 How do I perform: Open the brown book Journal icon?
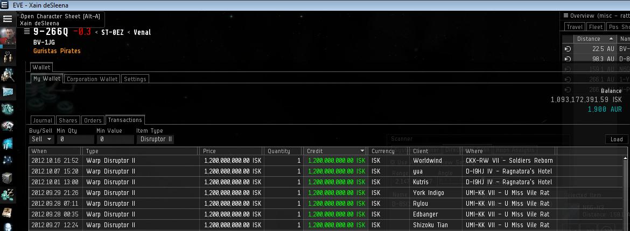point(8,212)
